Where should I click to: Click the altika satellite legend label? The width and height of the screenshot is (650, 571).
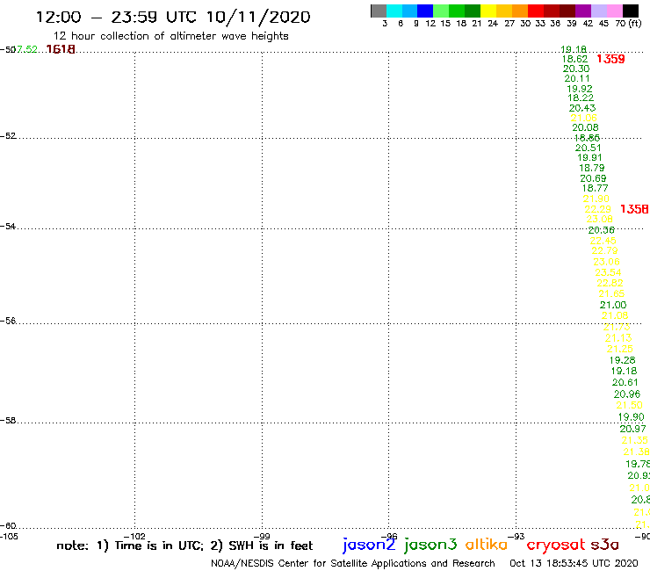(487, 545)
